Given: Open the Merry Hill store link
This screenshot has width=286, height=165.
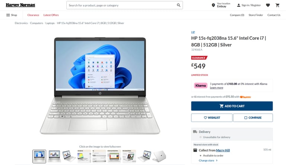Looking at the screenshot, I should click(x=223, y=150).
